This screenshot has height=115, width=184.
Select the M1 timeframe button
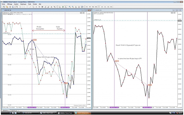click(87, 7)
